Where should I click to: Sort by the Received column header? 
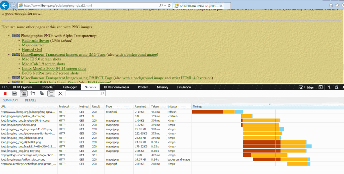142,106
